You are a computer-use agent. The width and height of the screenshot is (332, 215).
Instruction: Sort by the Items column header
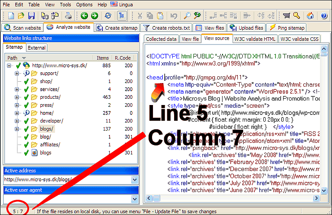pos(102,58)
